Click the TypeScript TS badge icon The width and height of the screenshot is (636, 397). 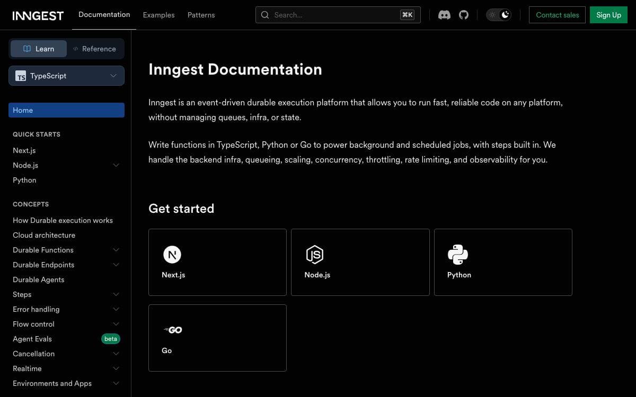click(x=21, y=76)
